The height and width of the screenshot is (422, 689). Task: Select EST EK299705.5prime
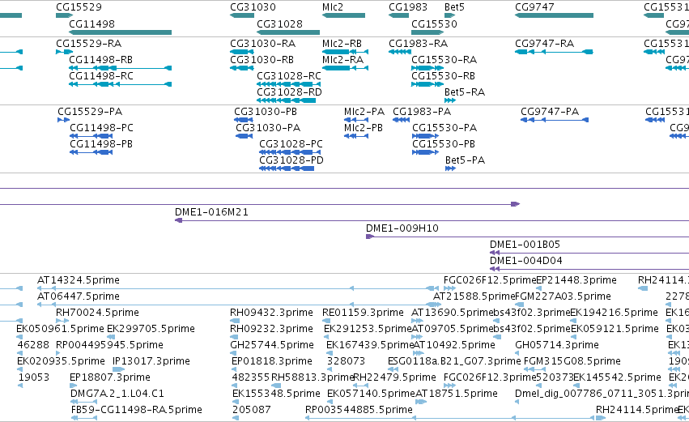pyautogui.click(x=151, y=329)
